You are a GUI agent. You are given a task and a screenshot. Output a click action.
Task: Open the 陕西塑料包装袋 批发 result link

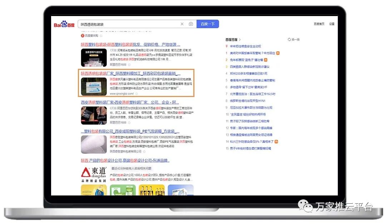(x=130, y=45)
